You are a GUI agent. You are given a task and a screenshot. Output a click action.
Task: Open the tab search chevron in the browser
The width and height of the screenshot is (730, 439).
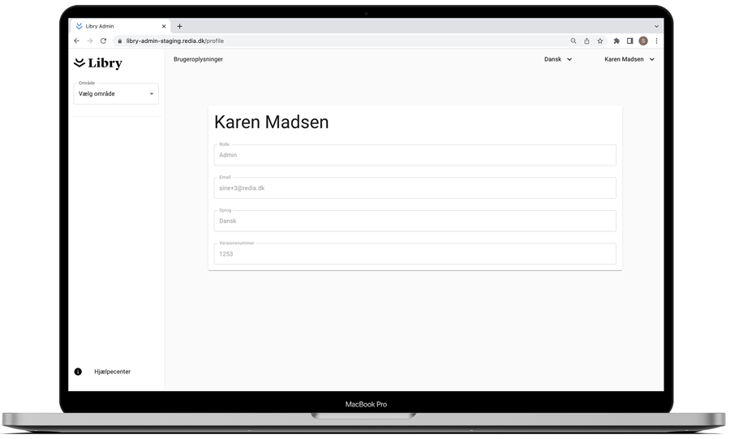click(x=656, y=26)
